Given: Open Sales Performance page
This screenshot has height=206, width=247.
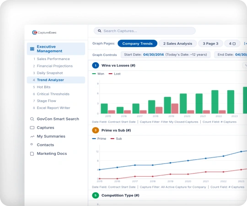Looking at the screenshot, I should tap(53, 59).
